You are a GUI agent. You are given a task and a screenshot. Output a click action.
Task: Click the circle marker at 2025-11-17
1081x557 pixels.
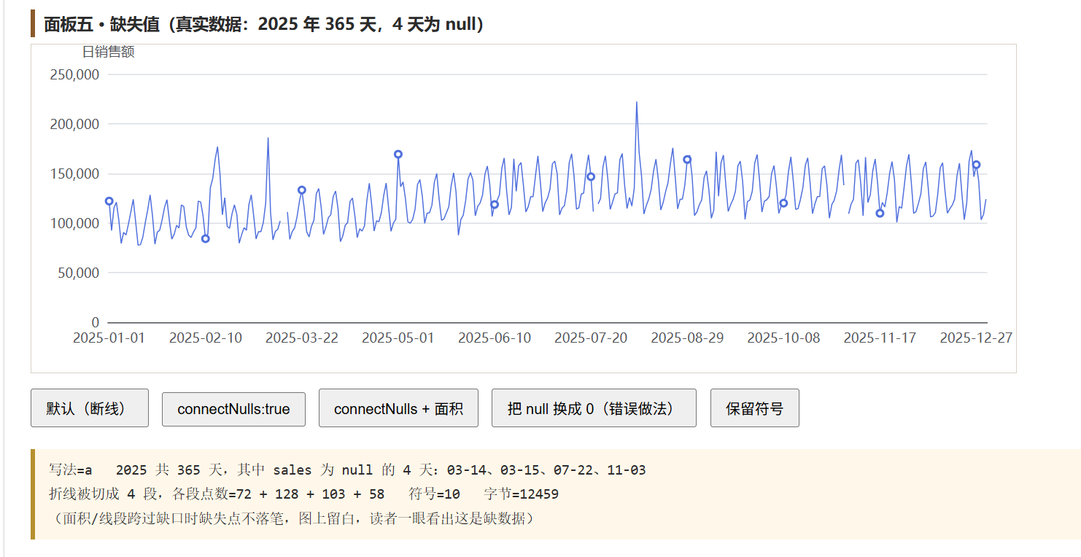point(880,213)
